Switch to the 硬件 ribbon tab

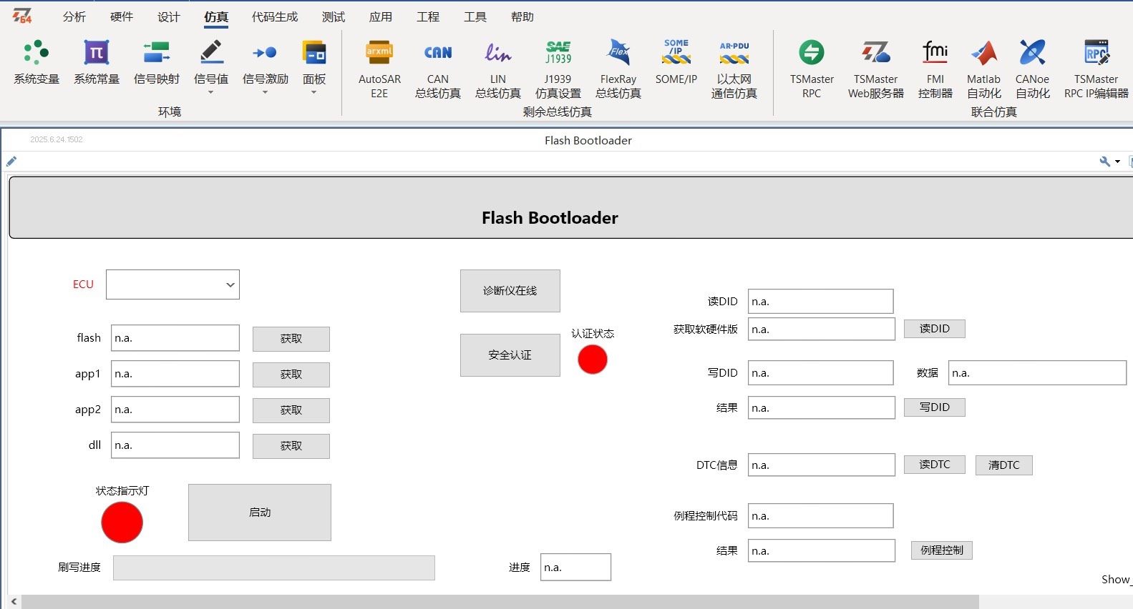tap(122, 16)
